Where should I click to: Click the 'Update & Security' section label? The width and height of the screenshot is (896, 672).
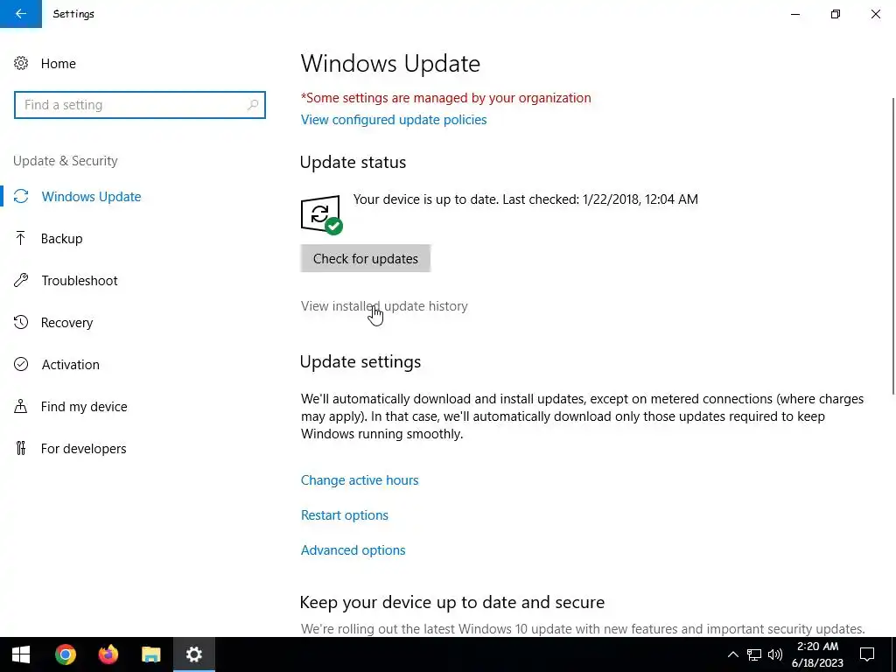click(65, 161)
